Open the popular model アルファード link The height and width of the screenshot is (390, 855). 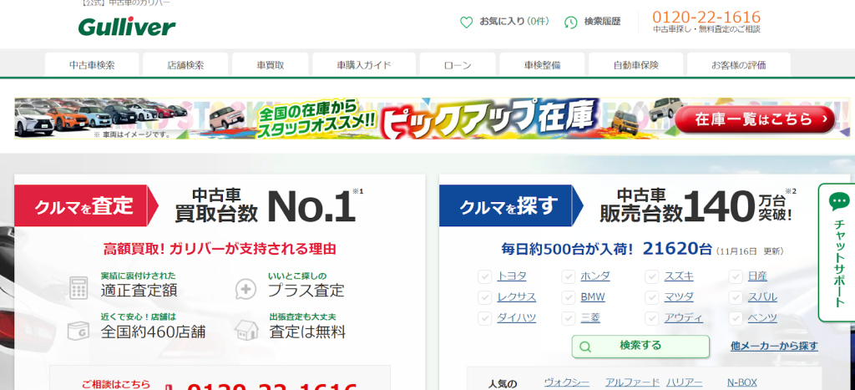[x=632, y=382]
